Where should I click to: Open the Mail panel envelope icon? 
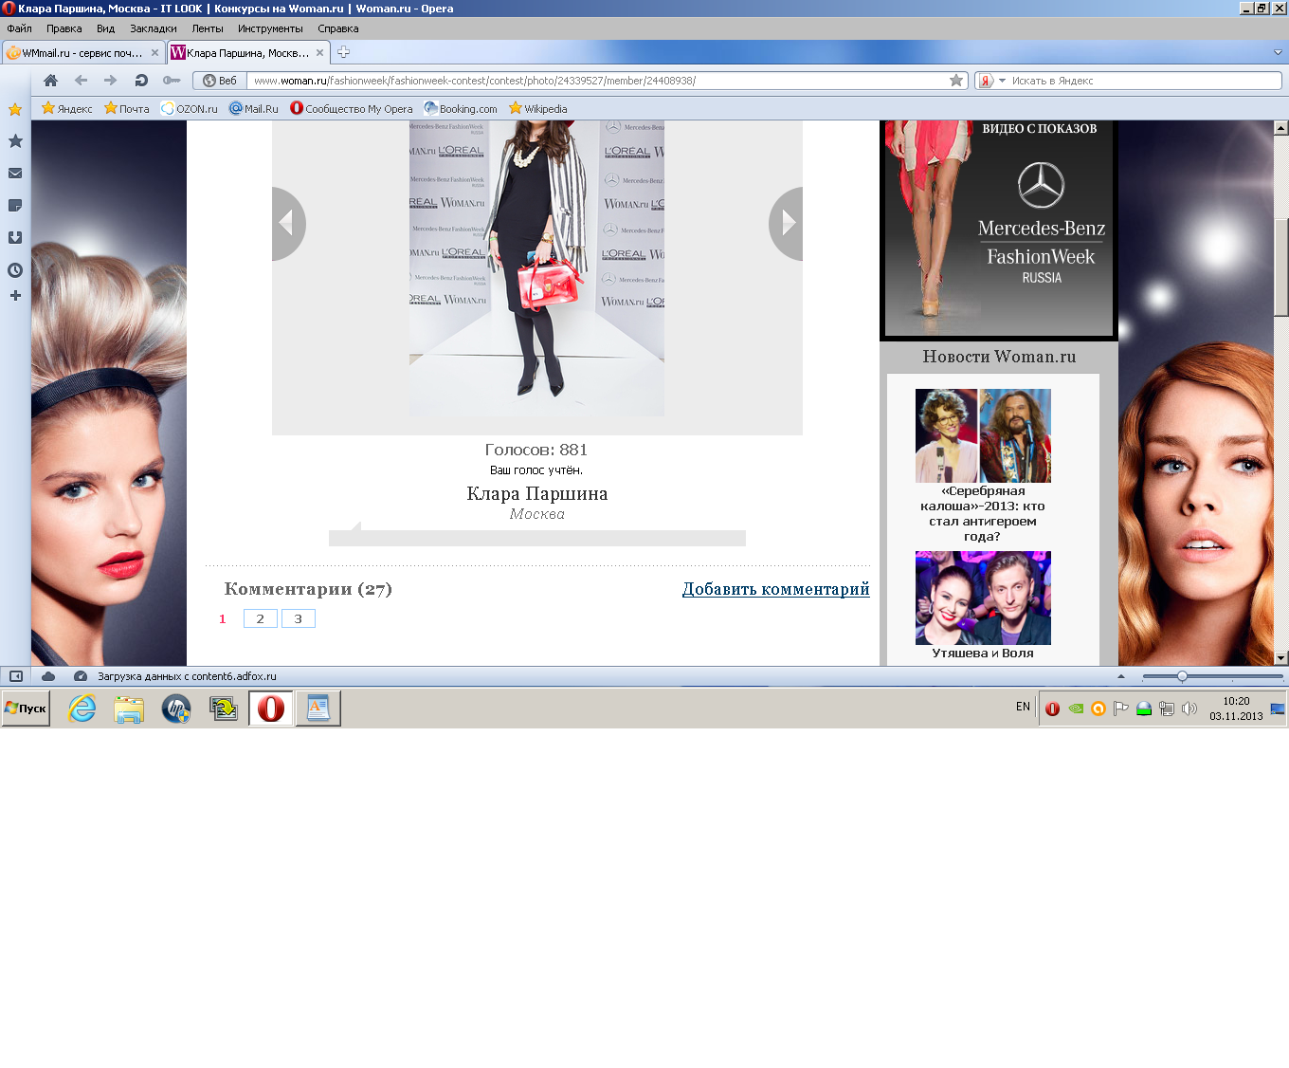tap(15, 174)
